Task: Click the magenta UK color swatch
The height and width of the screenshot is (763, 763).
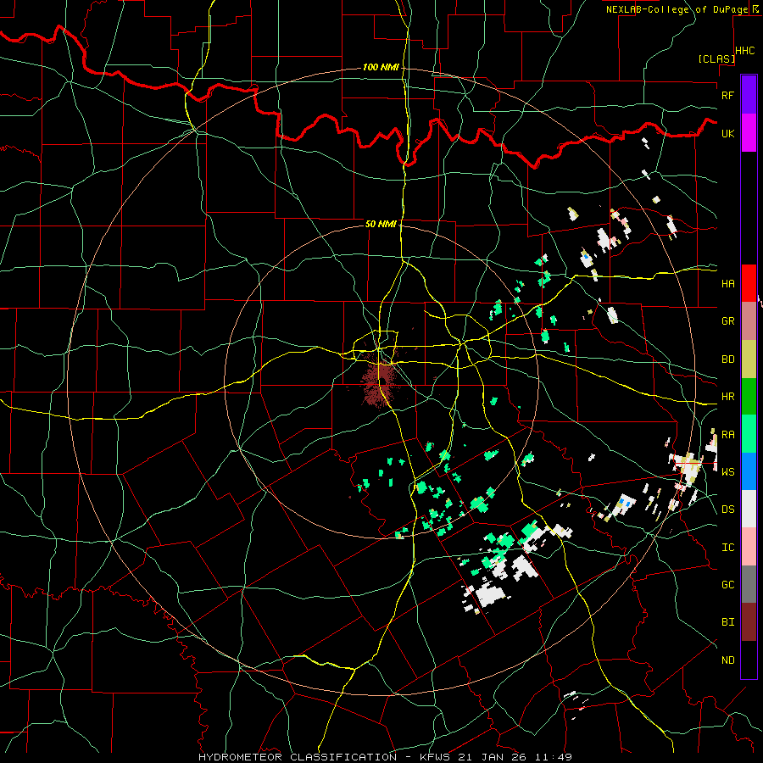Action: [x=749, y=133]
